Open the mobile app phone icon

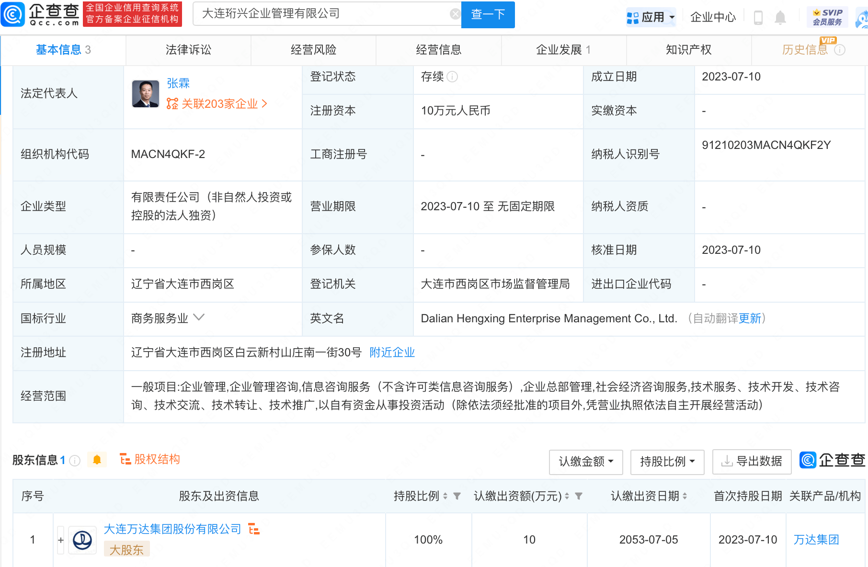coord(758,18)
